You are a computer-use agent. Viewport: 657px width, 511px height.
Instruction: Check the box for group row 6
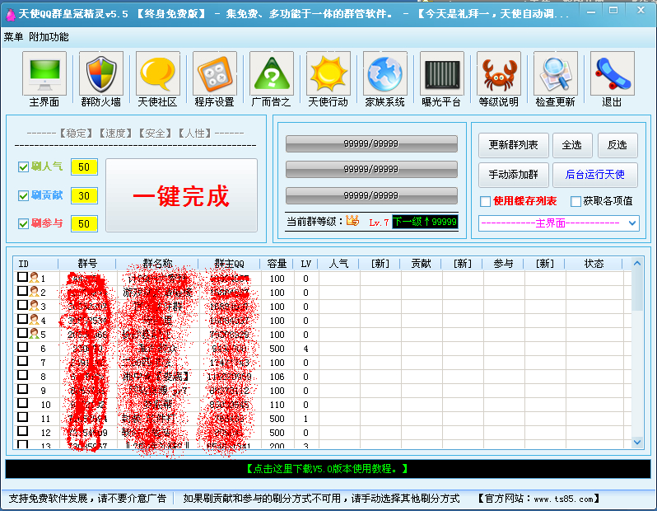[x=22, y=347]
